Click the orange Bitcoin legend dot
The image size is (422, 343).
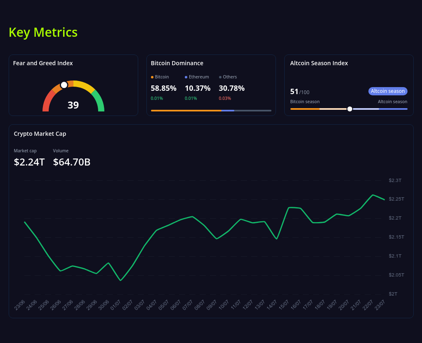click(x=152, y=77)
